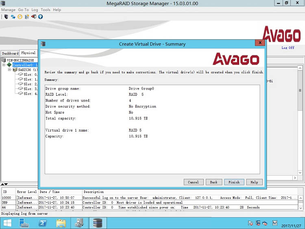Select log entry ID 44
This screenshot has width=305, height=229.
click(150, 207)
